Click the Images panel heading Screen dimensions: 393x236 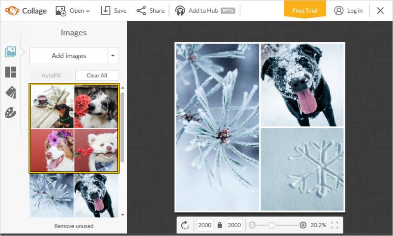point(74,32)
